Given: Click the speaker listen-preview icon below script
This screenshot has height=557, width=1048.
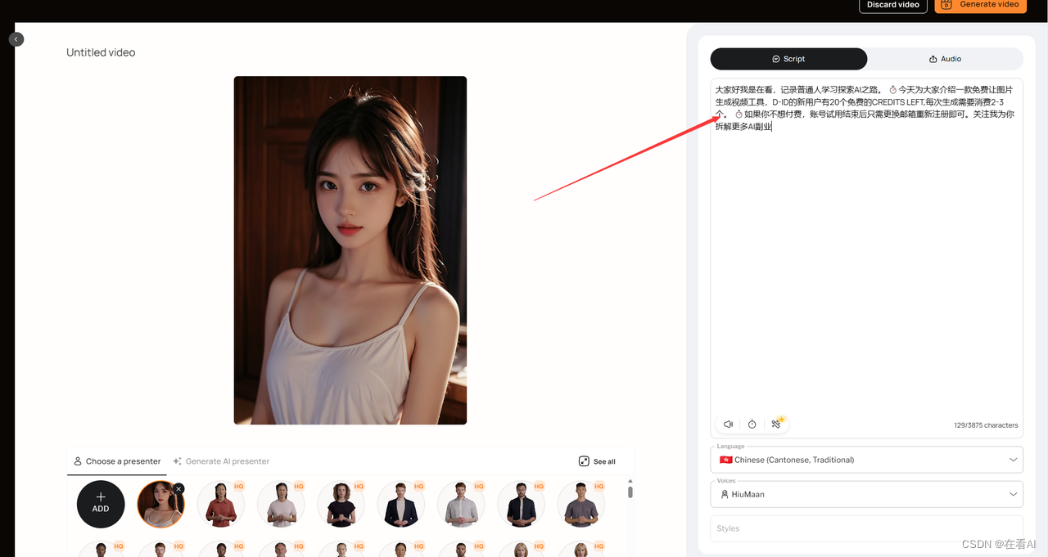Looking at the screenshot, I should tap(728, 424).
